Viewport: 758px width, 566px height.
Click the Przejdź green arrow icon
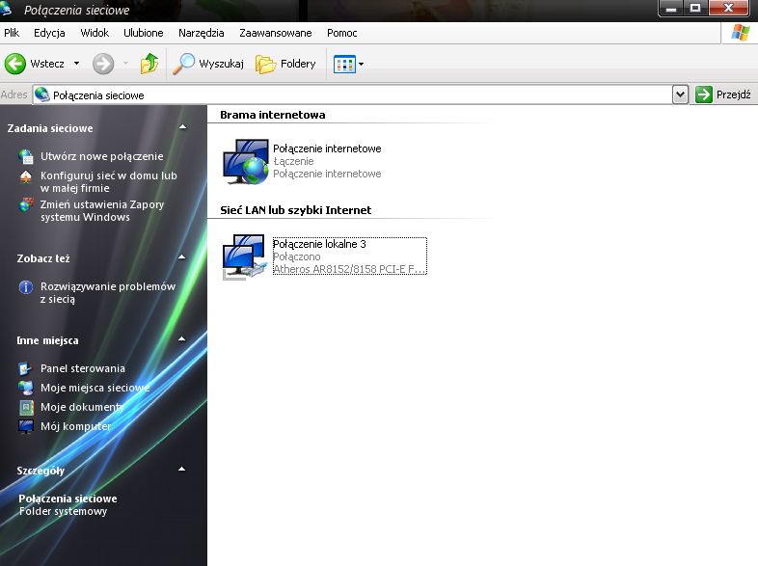tap(704, 94)
